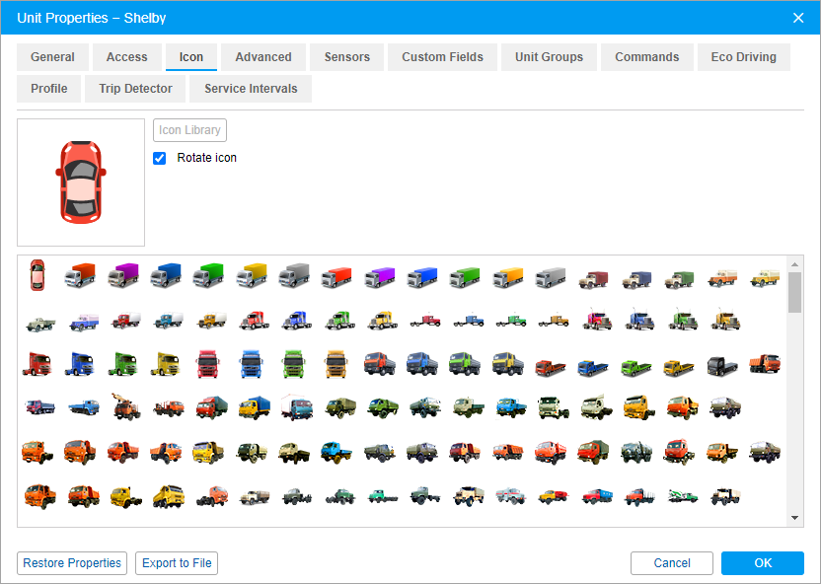Pick the yellow vintage truck with cream box

765,278
